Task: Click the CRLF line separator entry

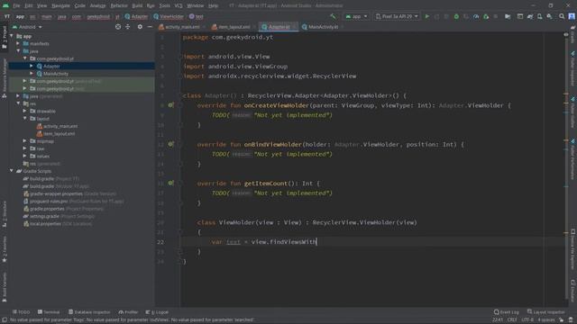Action: point(512,320)
